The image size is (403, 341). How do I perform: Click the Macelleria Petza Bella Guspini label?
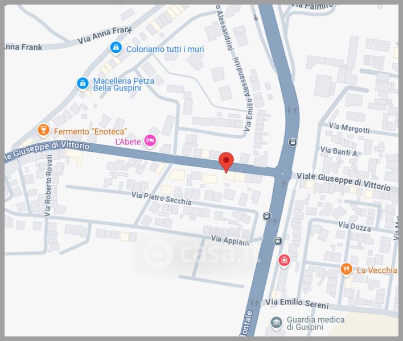(x=124, y=85)
